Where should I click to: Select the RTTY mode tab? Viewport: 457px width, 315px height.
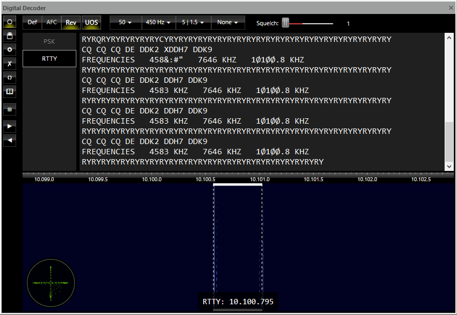49,59
